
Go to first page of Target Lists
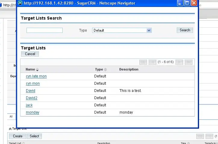[x=143, y=62]
